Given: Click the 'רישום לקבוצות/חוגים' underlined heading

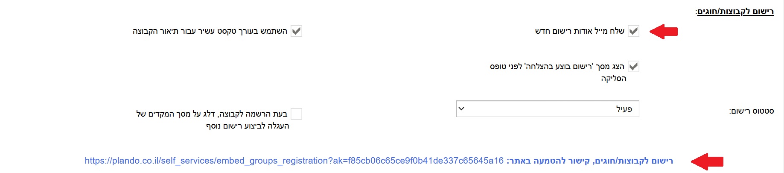Looking at the screenshot, I should click(x=735, y=11).
